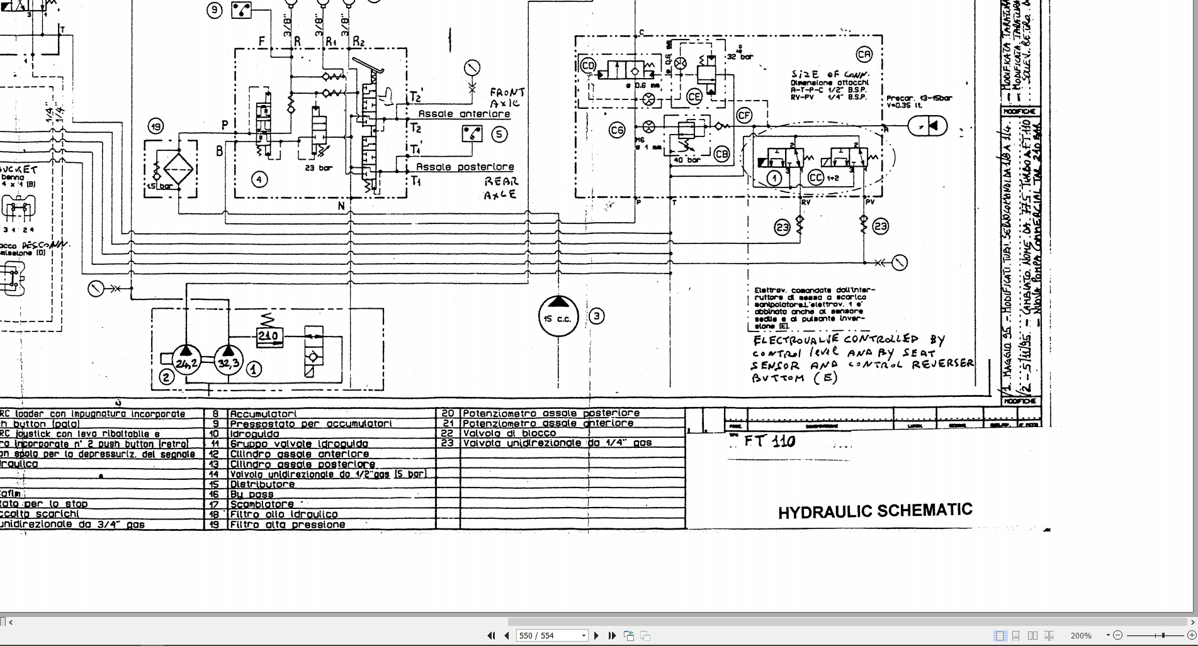The width and height of the screenshot is (1198, 646).
Task: Select the page number field showing 550
Action: pos(541,635)
